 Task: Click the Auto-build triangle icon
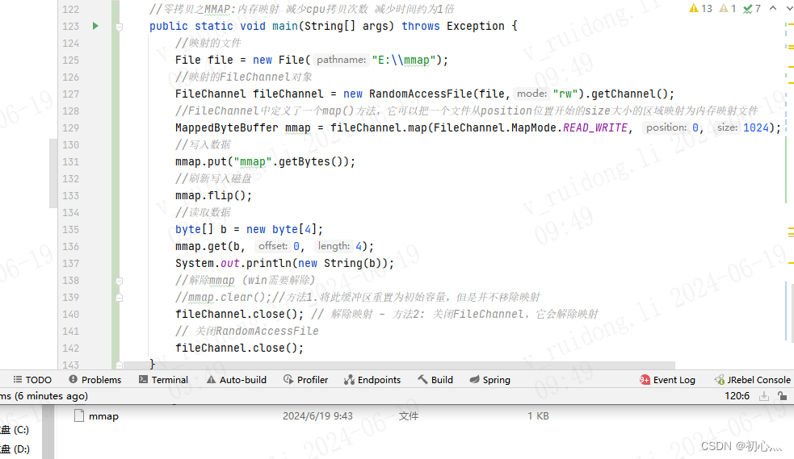[211, 379]
